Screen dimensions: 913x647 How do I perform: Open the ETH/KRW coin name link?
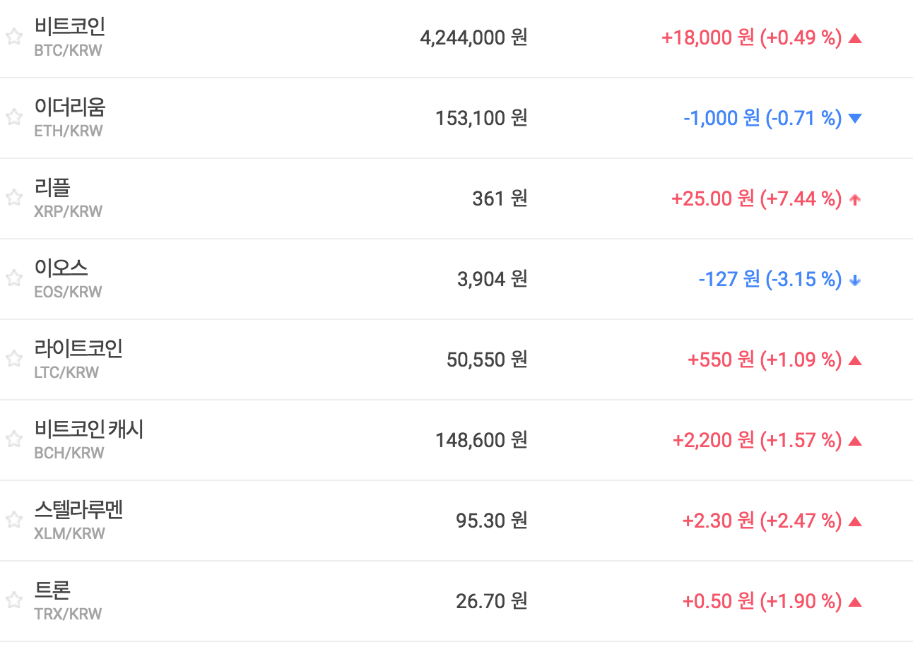(x=69, y=107)
